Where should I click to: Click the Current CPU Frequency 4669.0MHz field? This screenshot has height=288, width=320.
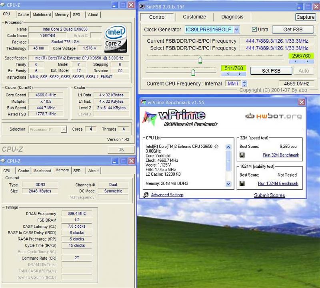click(296, 83)
